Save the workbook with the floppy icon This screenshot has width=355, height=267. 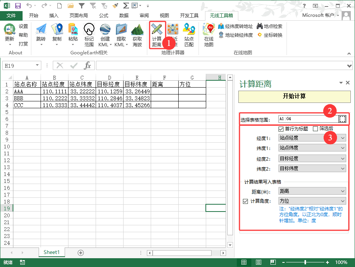[x=18, y=6]
